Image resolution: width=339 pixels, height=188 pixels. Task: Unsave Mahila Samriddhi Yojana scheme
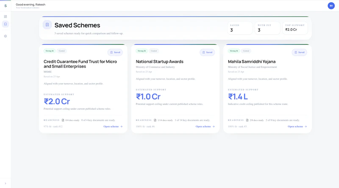point(299,52)
